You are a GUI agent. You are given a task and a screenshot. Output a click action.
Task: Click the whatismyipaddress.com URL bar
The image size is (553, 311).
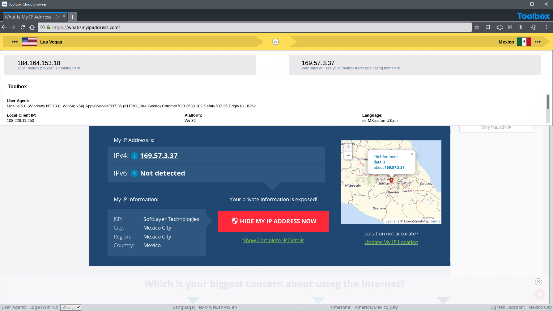click(255, 27)
